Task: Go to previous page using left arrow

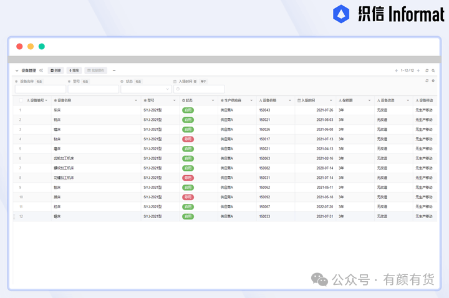Action: point(397,70)
